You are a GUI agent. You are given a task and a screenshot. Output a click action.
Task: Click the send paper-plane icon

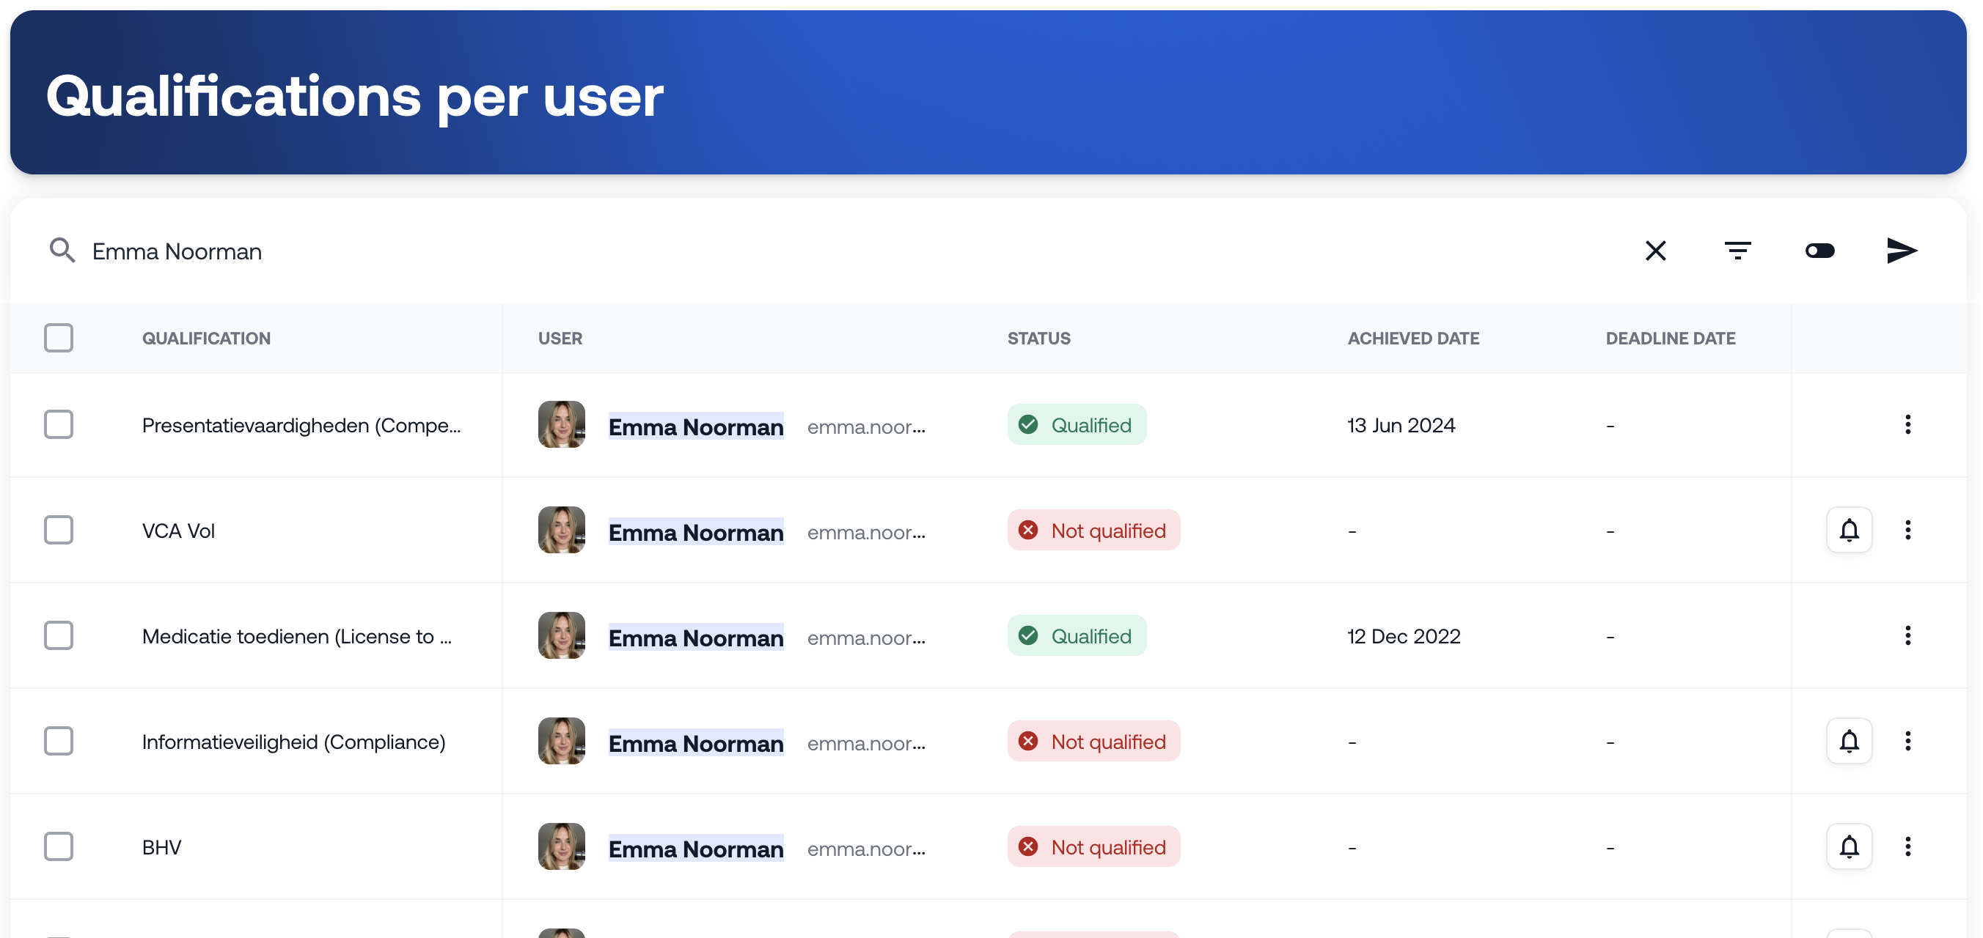(x=1902, y=251)
